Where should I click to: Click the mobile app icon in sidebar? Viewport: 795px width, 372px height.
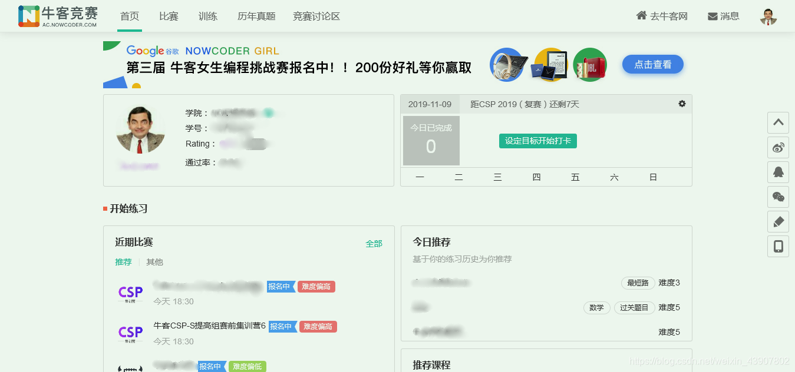778,246
